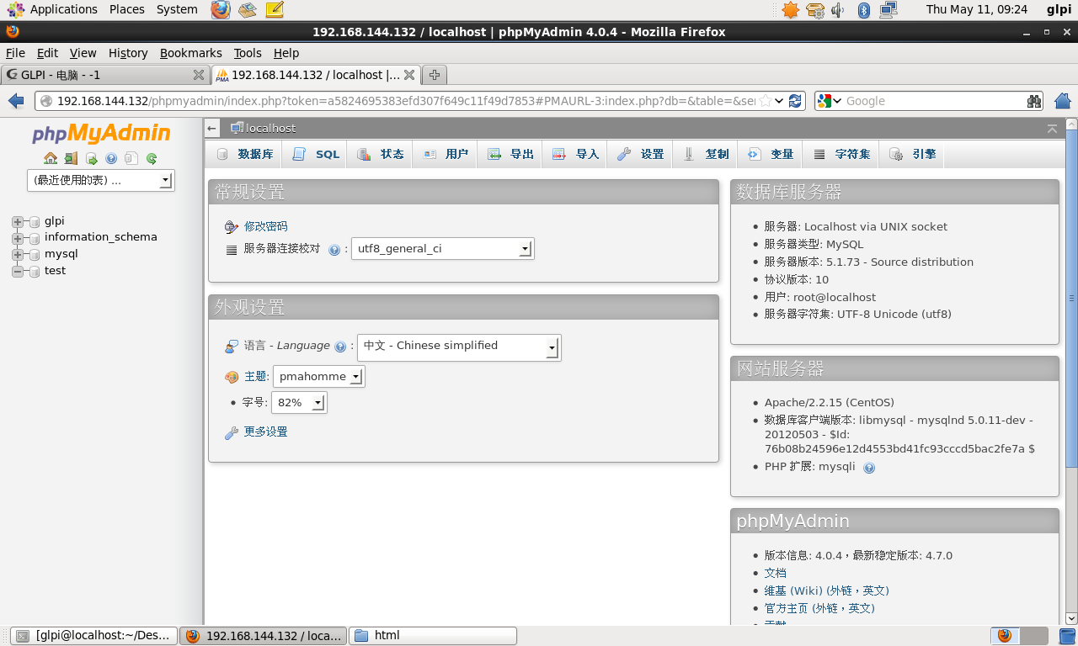The height and width of the screenshot is (646, 1078).
Task: Open the 复制 replication tab
Action: 705,155
